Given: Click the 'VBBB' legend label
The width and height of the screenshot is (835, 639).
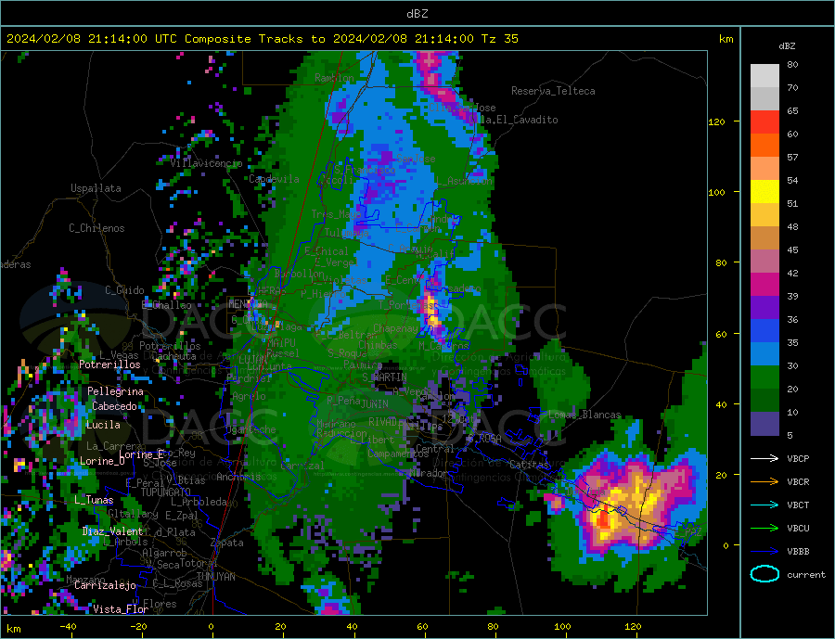Looking at the screenshot, I should click(798, 552).
